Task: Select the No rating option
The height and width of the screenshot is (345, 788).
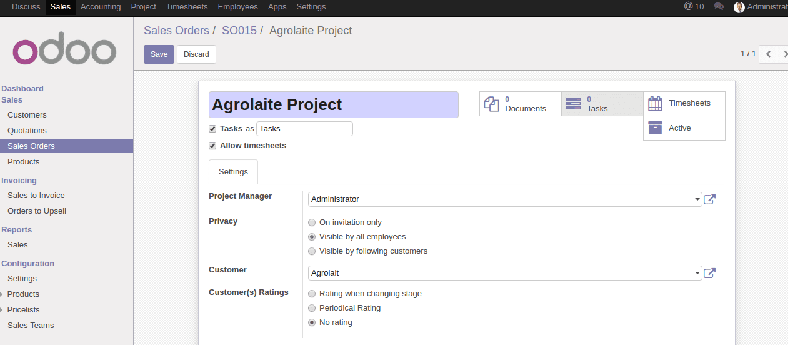Action: (x=312, y=322)
